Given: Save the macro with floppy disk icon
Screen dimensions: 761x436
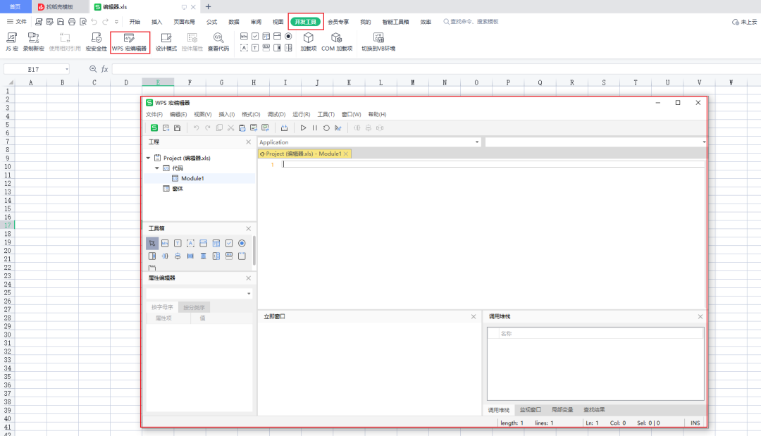Looking at the screenshot, I should (x=177, y=127).
